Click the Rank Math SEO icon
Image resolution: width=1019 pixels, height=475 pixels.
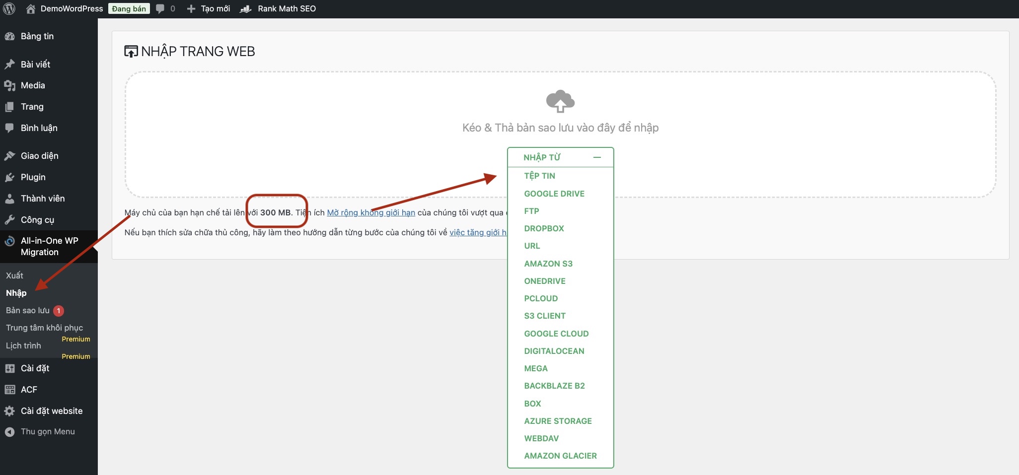(x=246, y=9)
